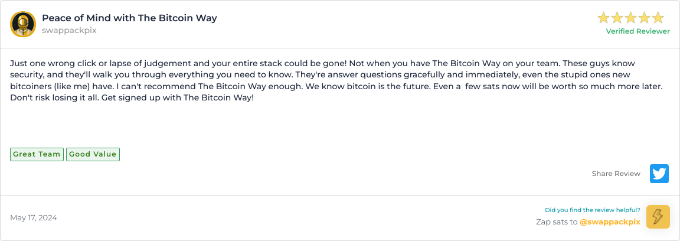Click the first rating star
This screenshot has width=680, height=241.
coord(604,18)
